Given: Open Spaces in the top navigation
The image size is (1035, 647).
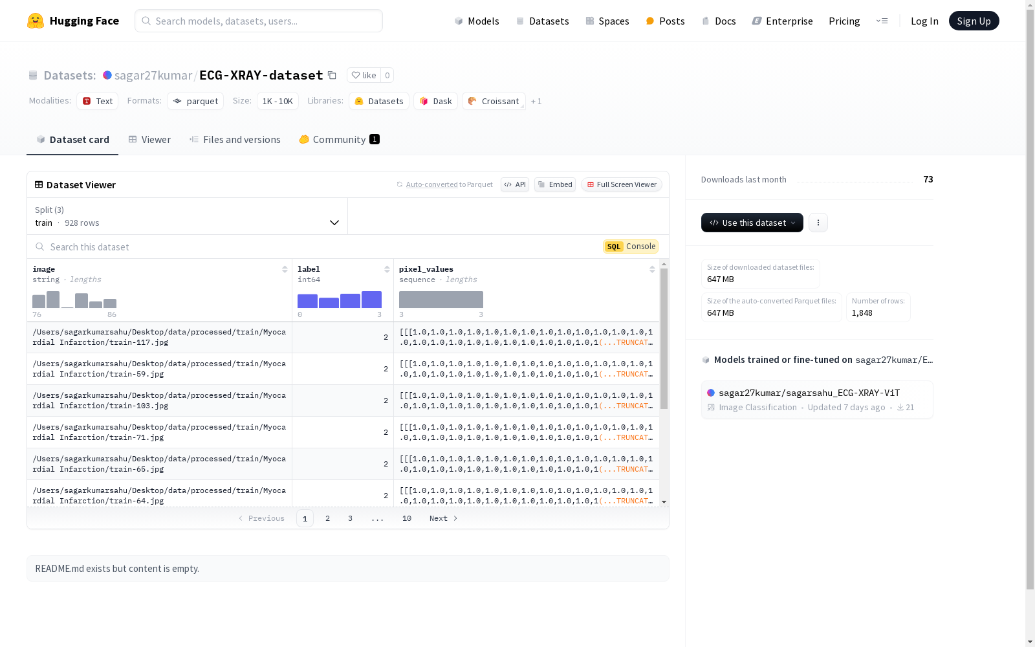Looking at the screenshot, I should click(607, 21).
